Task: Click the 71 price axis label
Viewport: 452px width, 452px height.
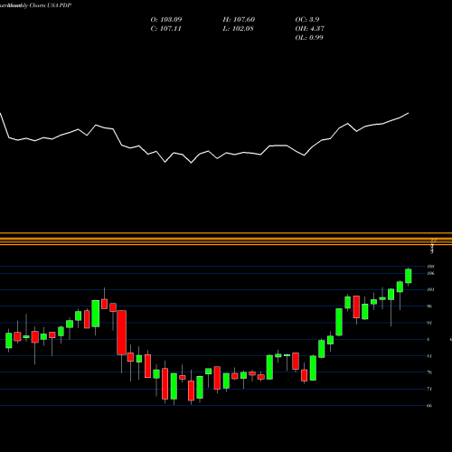Action: pos(429,389)
